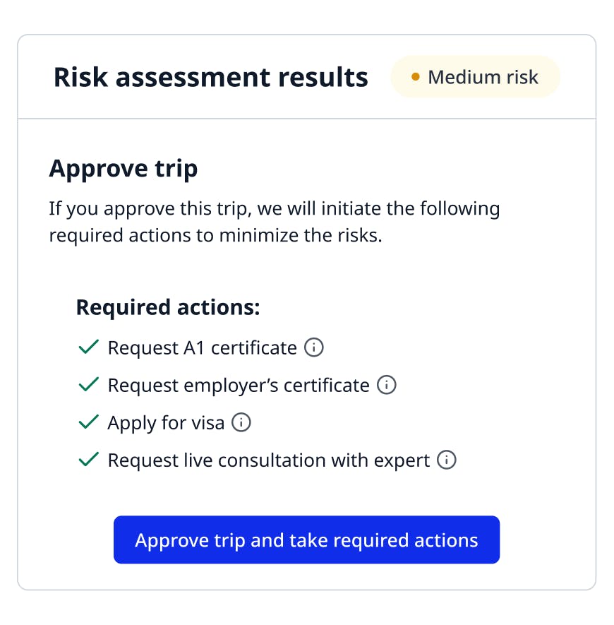The height and width of the screenshot is (625, 614).
Task: Click Request live consultation with expert text
Action: (x=268, y=460)
